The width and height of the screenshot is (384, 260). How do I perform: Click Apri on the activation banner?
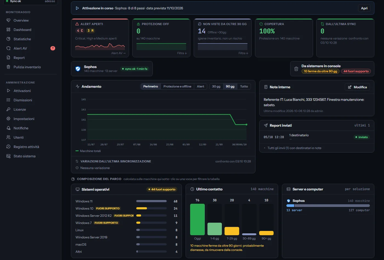pyautogui.click(x=364, y=8)
